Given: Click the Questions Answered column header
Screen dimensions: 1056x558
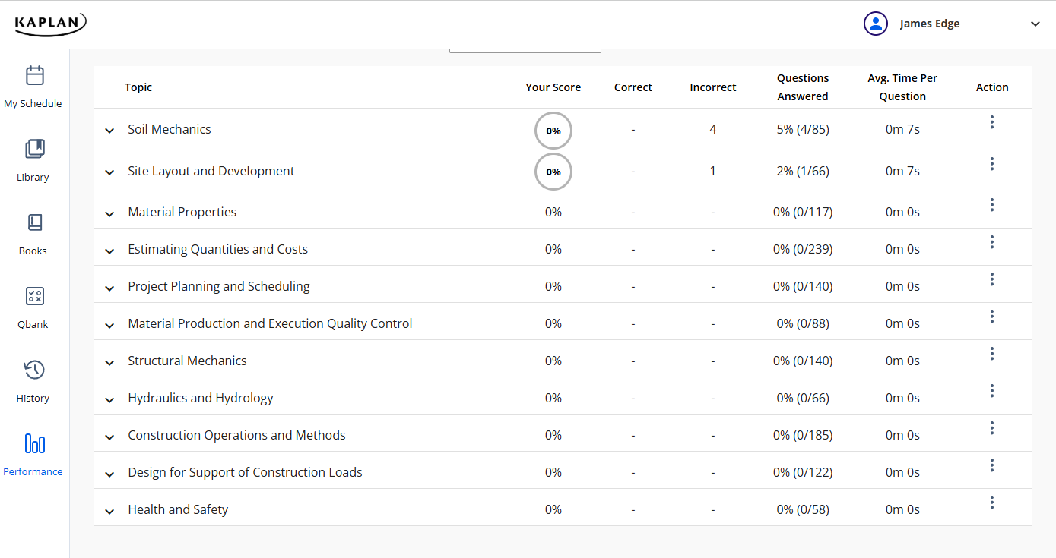Looking at the screenshot, I should pos(803,87).
